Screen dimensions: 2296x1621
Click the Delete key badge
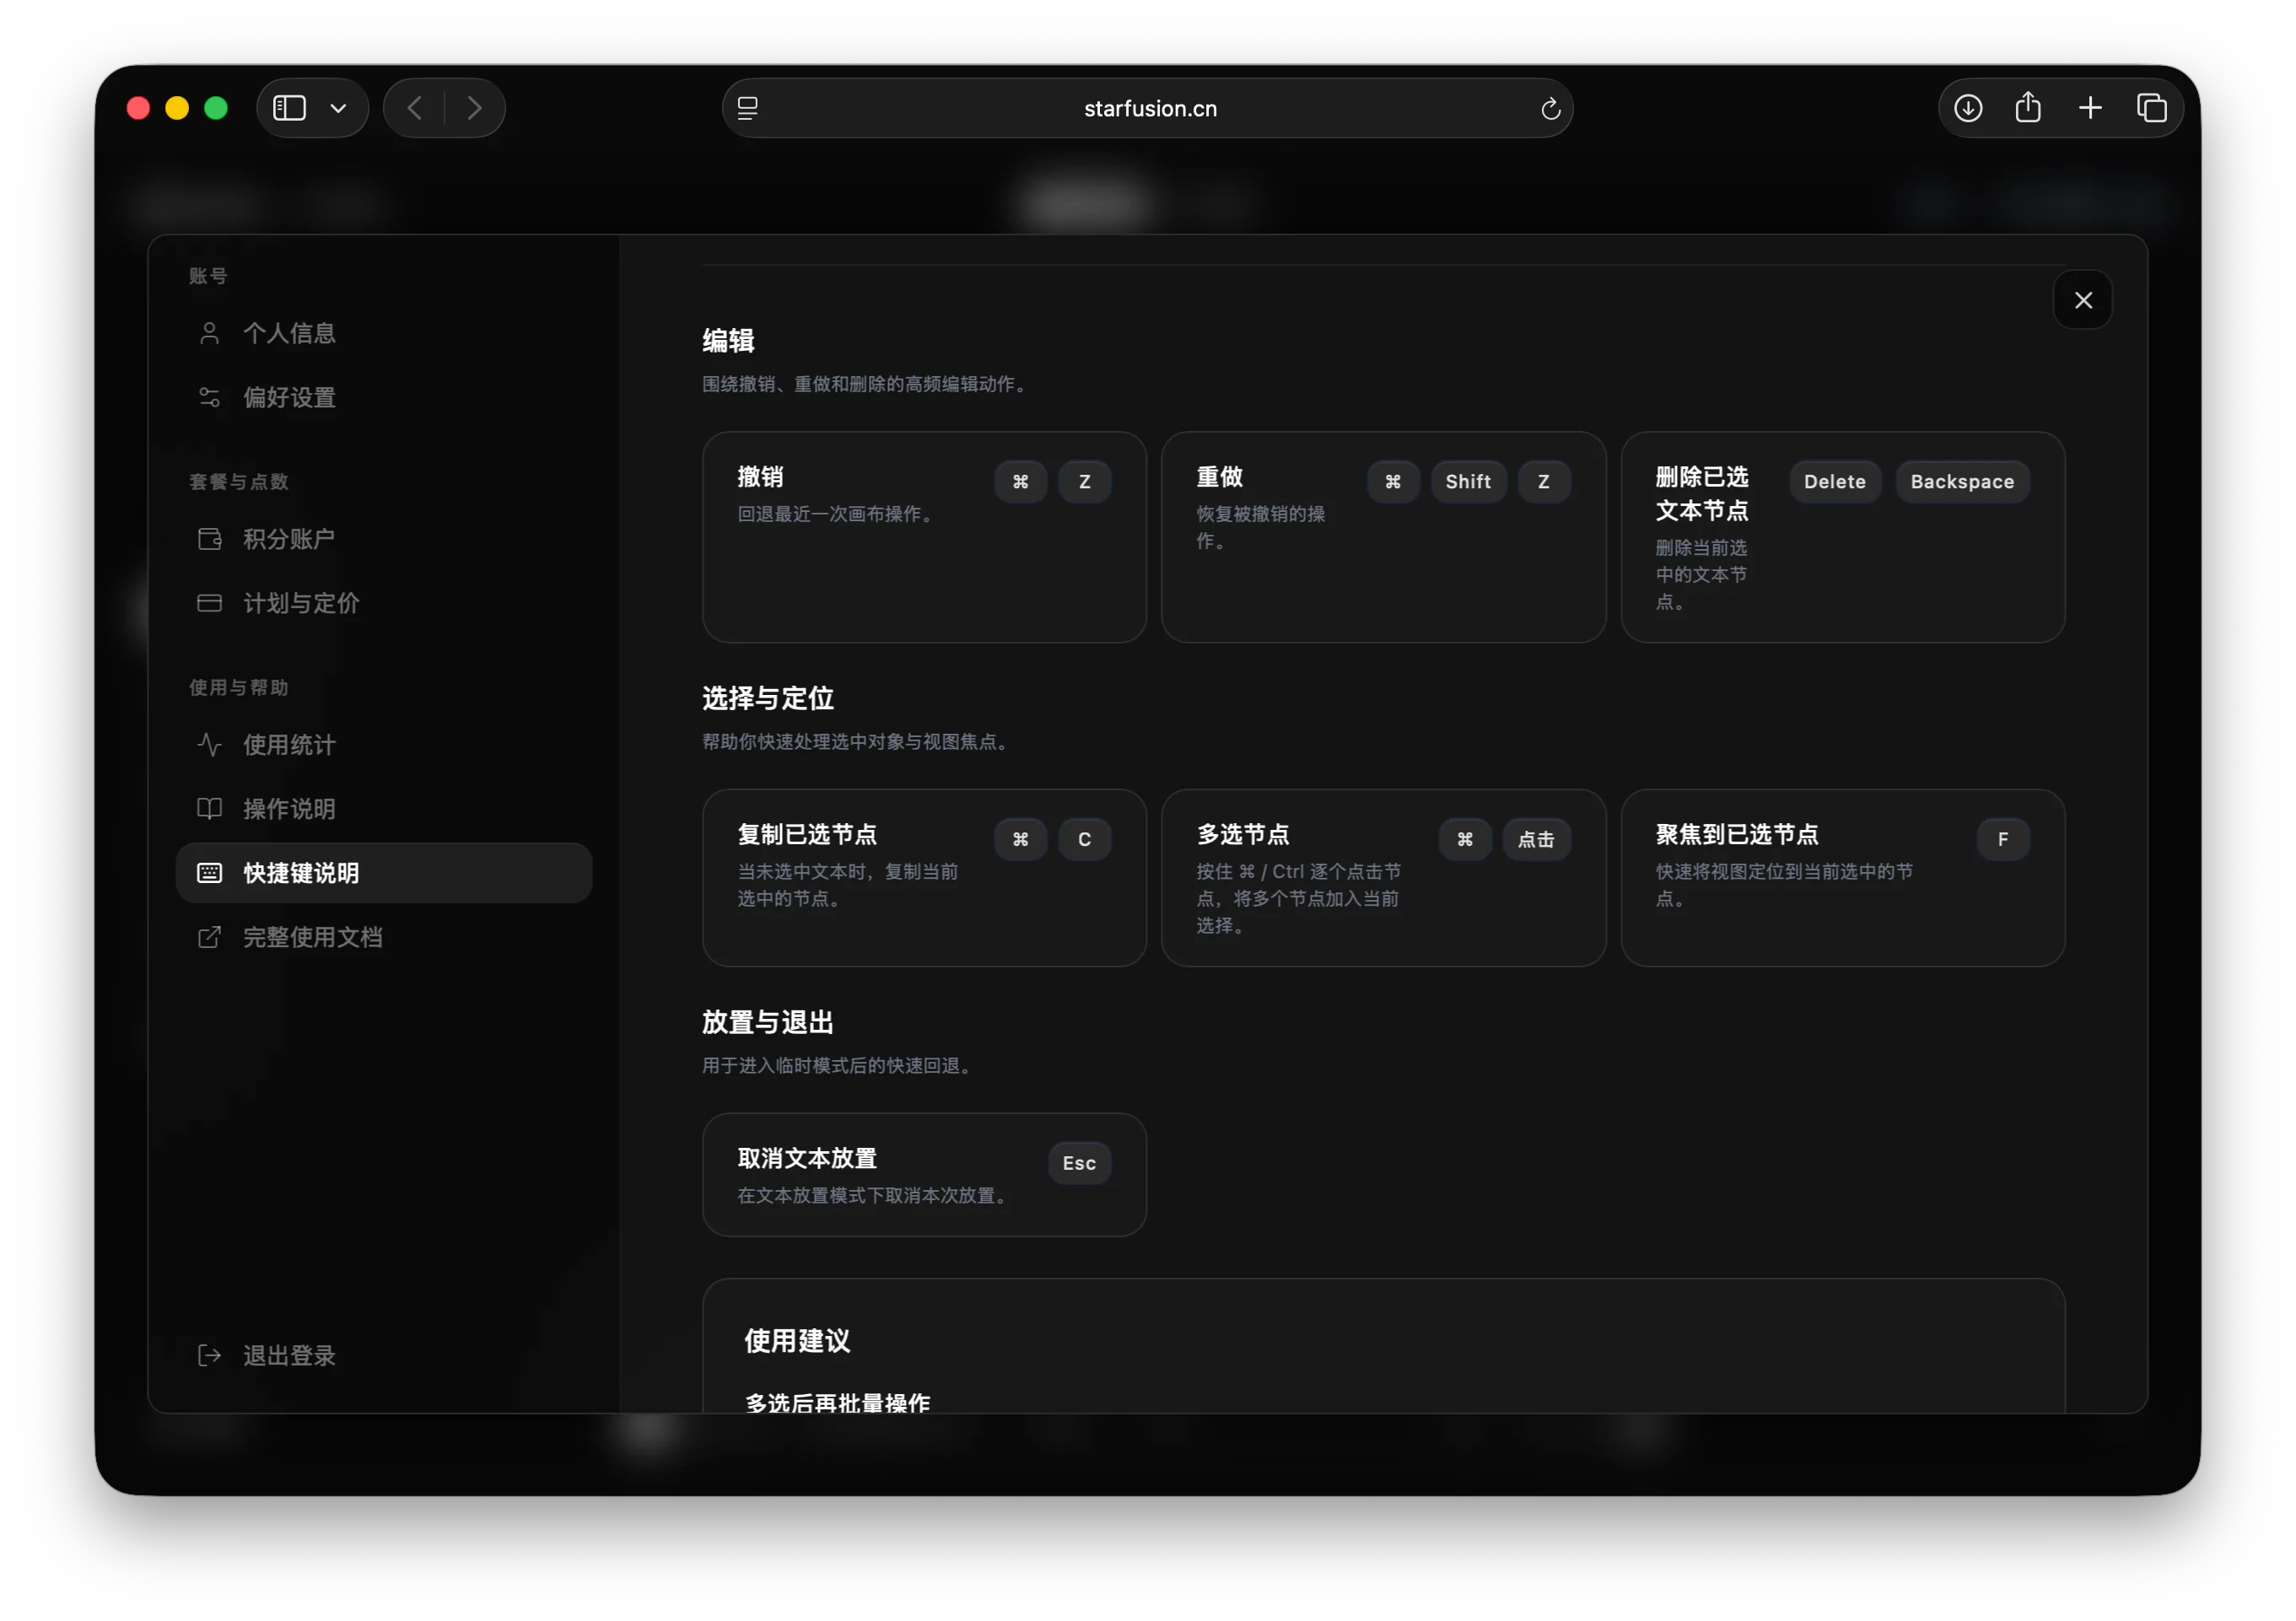(x=1834, y=482)
